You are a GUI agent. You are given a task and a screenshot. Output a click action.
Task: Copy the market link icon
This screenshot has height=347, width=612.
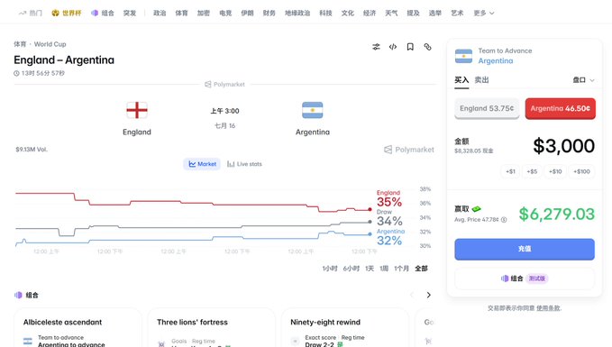click(428, 47)
